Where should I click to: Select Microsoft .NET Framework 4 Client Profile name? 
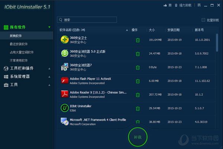(98, 120)
